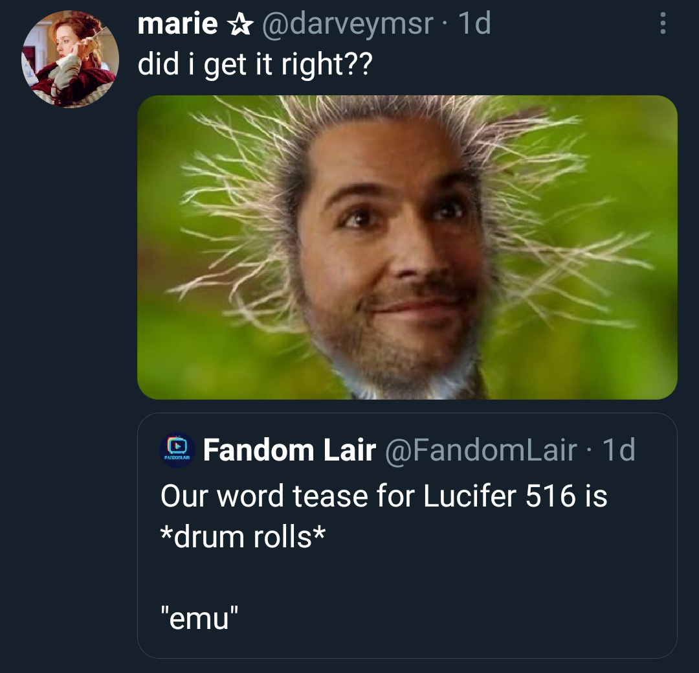Select the tweet text "did i get it right??"
Screen dimensions: 699x673
[x=255, y=65]
